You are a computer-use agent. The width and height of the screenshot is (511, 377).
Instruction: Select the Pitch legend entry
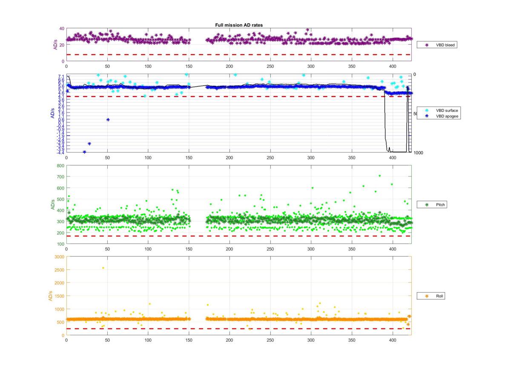pos(432,205)
